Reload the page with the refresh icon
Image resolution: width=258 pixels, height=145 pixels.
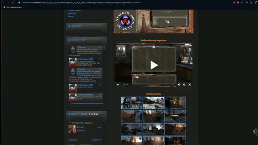12,3
